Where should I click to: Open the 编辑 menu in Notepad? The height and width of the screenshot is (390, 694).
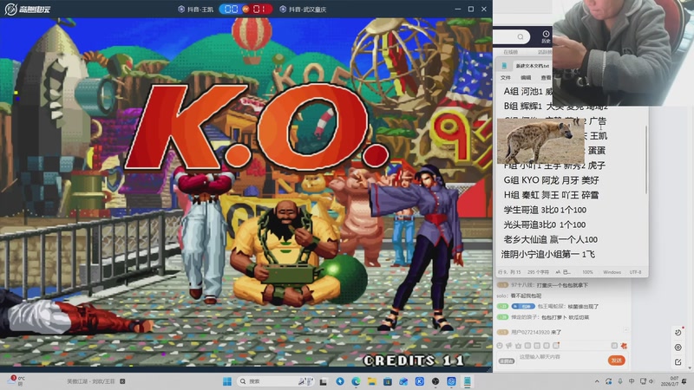(526, 78)
